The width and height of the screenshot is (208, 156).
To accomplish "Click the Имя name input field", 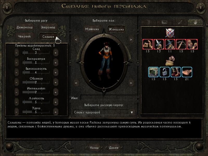I will 108,98.
